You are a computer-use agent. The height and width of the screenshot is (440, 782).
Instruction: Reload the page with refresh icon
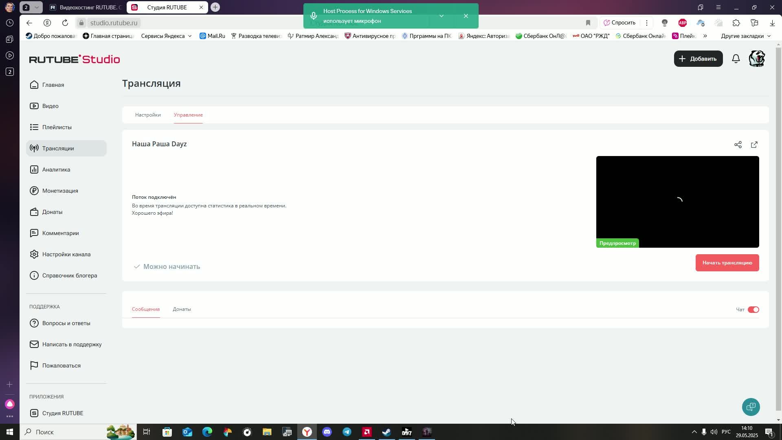[65, 23]
